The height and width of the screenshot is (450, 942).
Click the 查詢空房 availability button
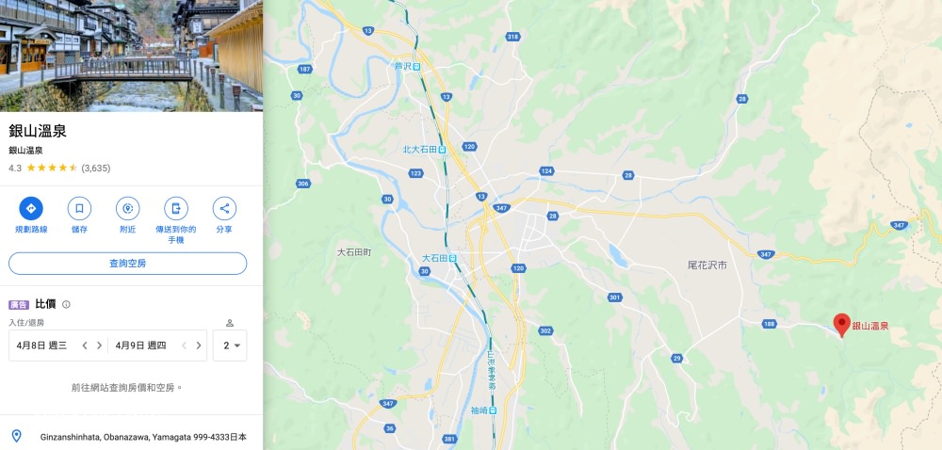pyautogui.click(x=127, y=264)
